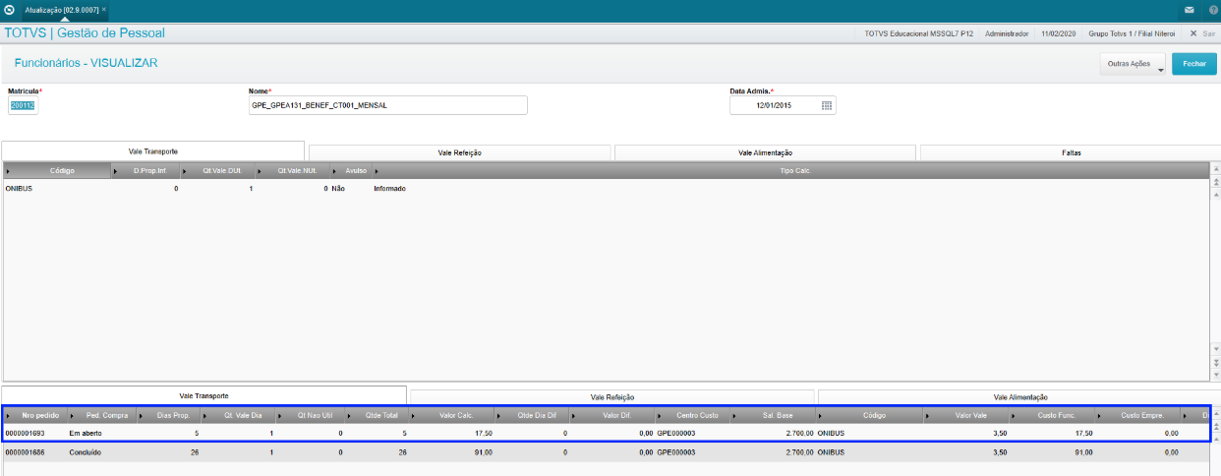
Task: Switch to lower Vale Refeição tab
Action: 611,396
